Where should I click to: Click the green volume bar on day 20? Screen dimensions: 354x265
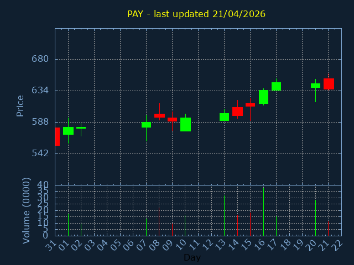[315, 218]
